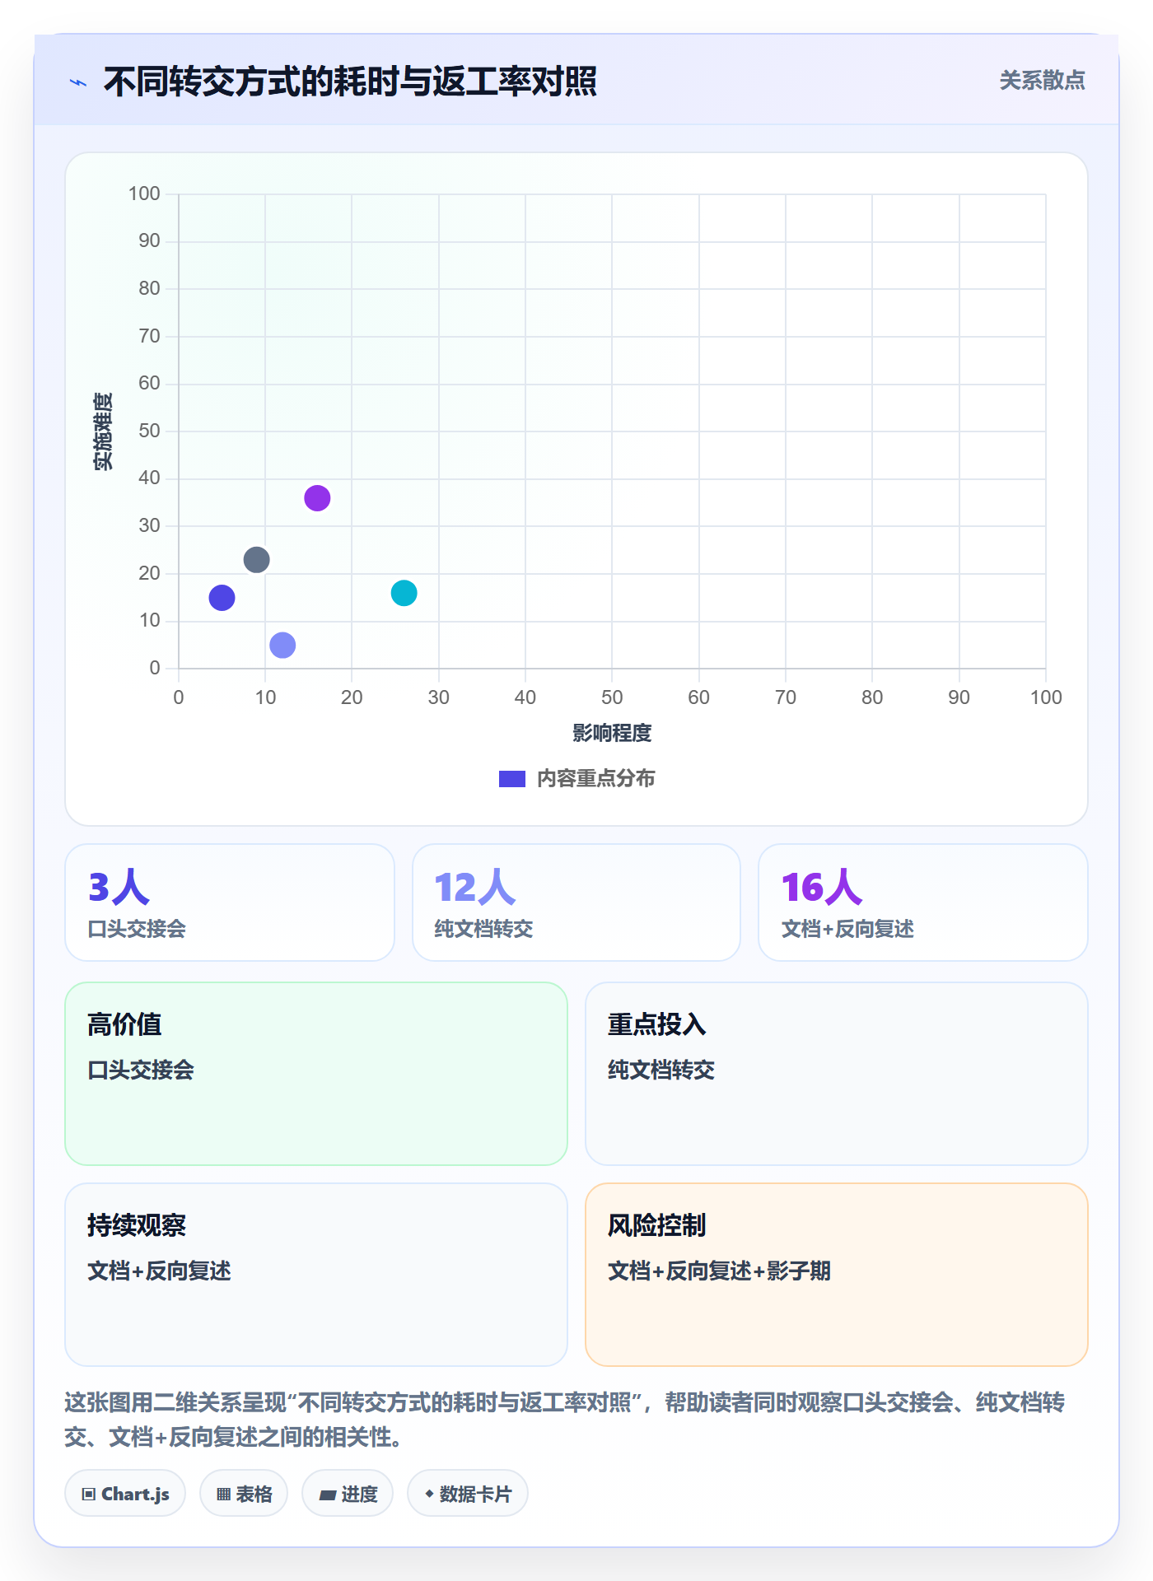The width and height of the screenshot is (1153, 1581).
Task: Click the purple scatter point near 36
Action: (317, 498)
